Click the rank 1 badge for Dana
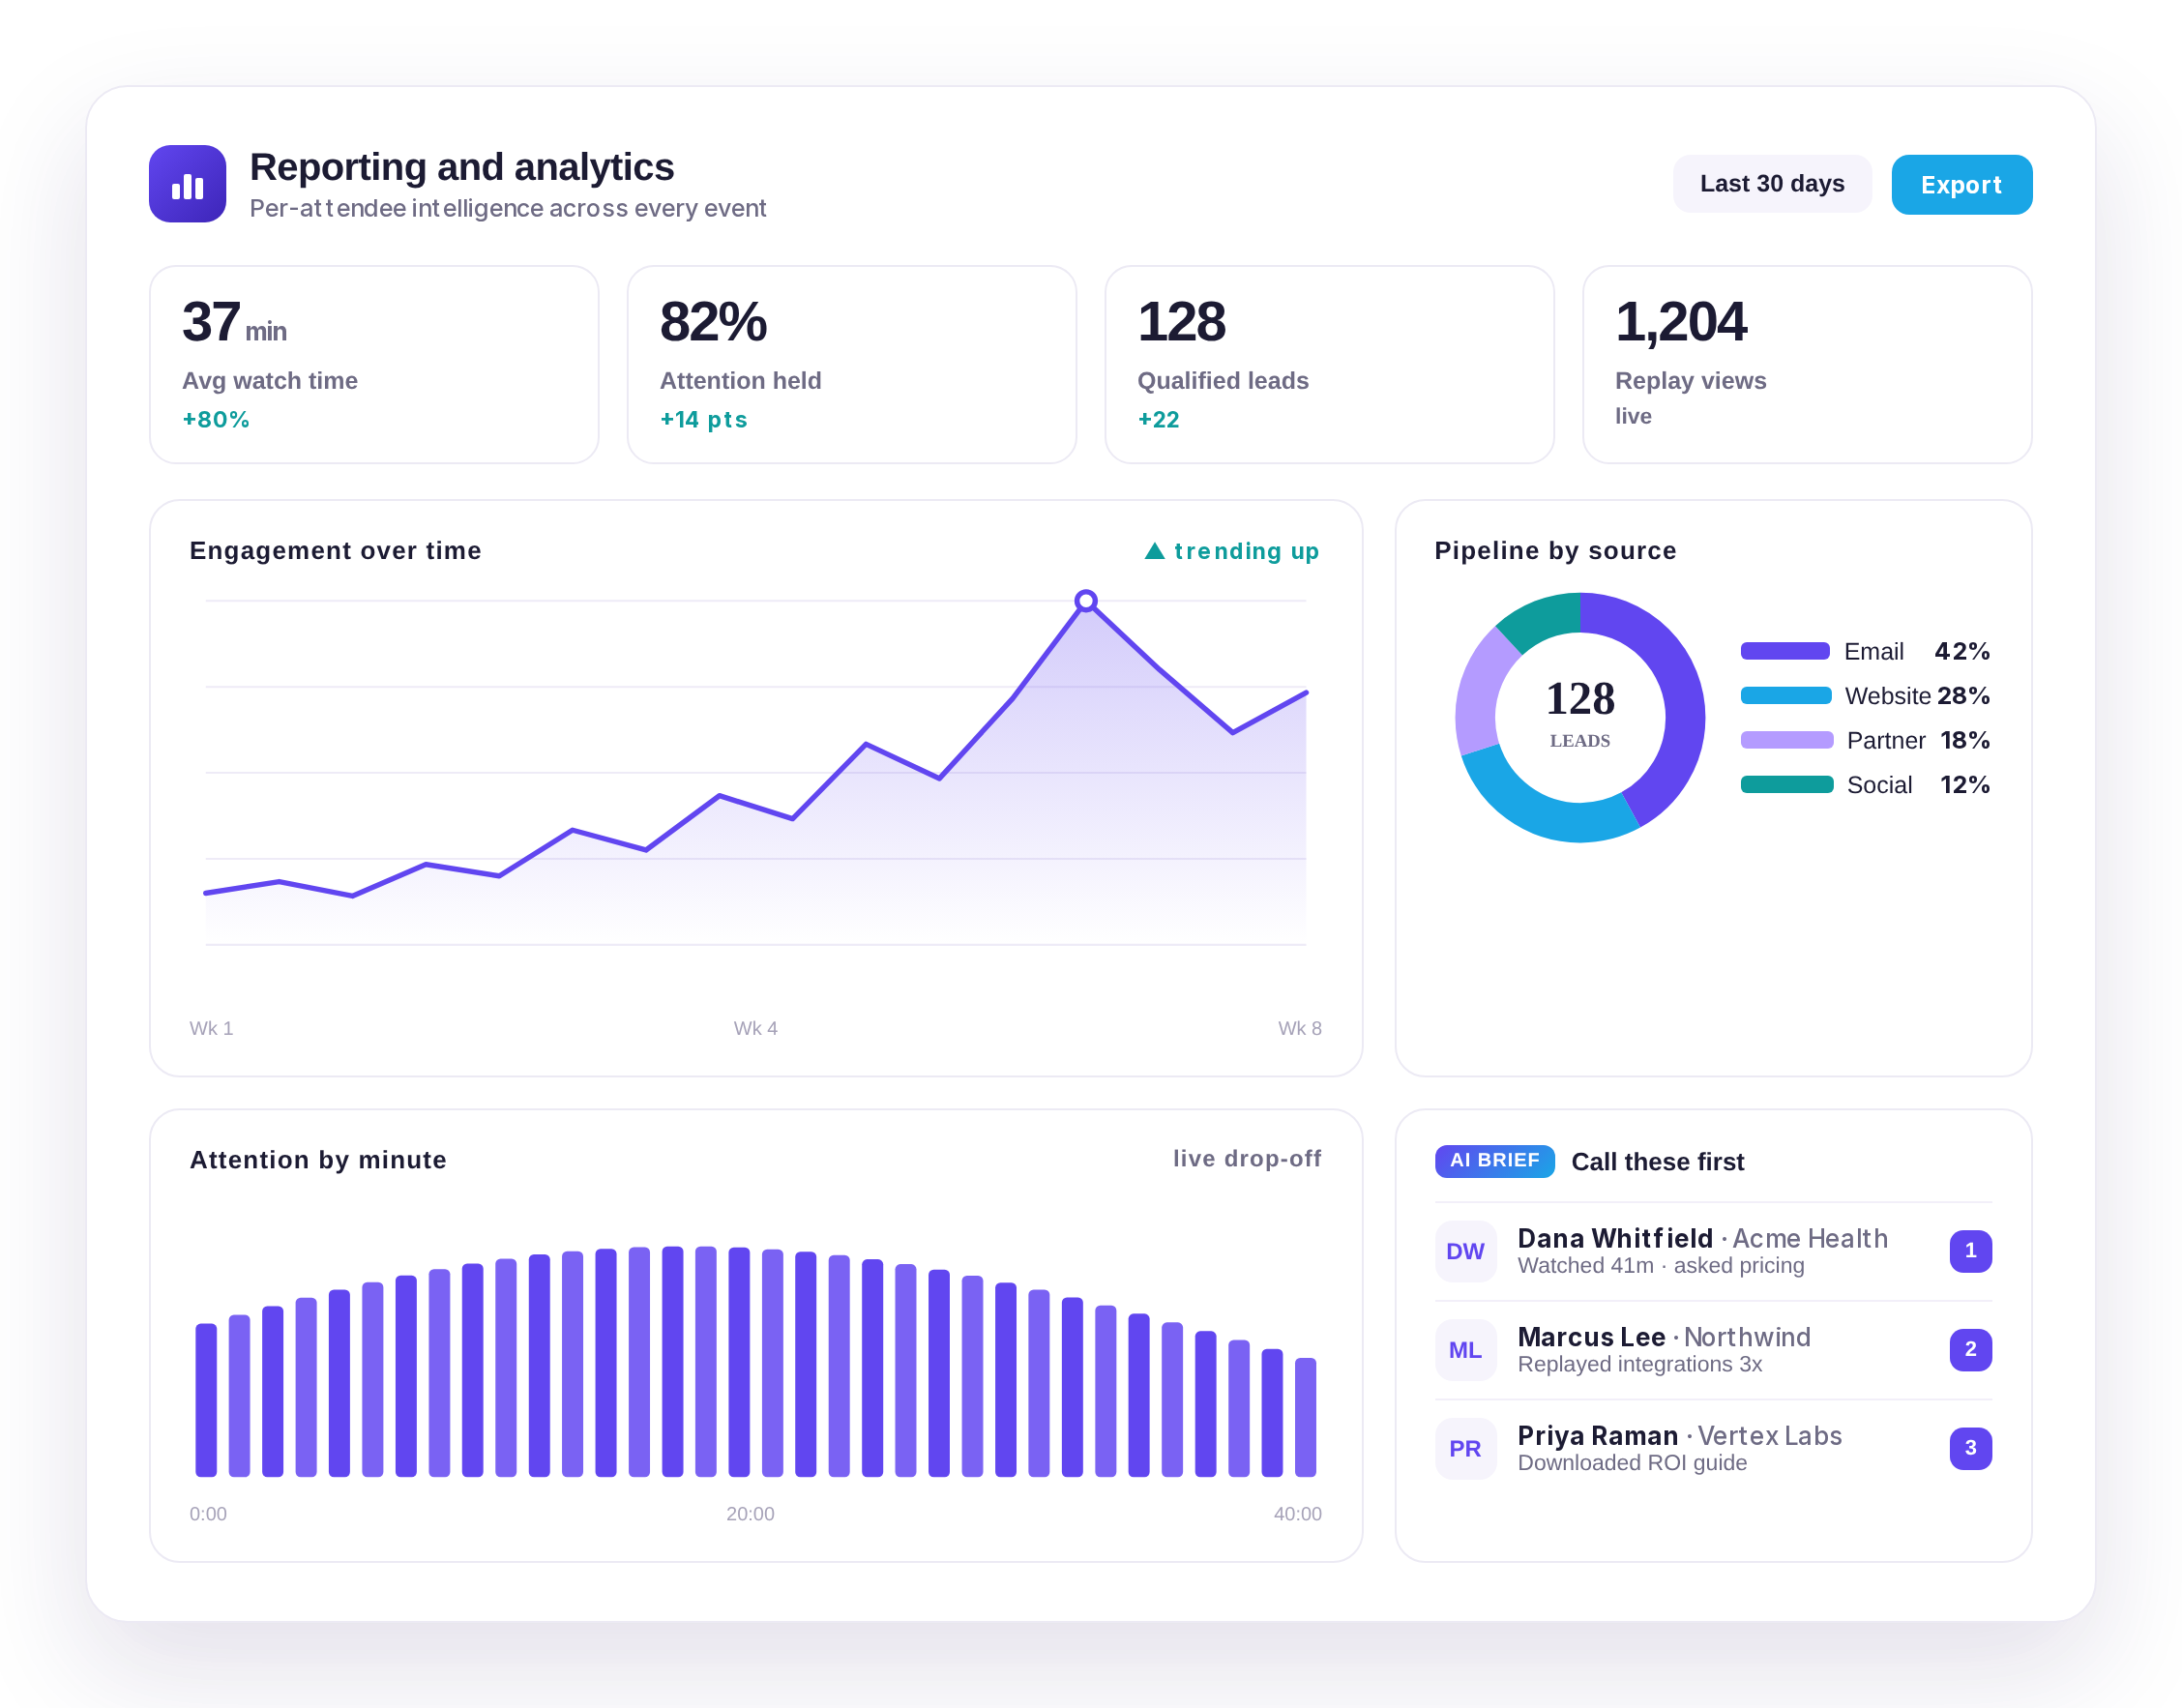The image size is (2182, 1708). point(1970,1251)
